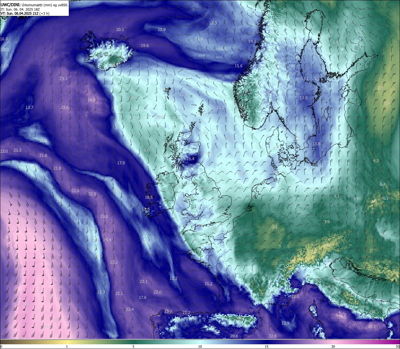Select the IT initialization time line

point(20,9)
